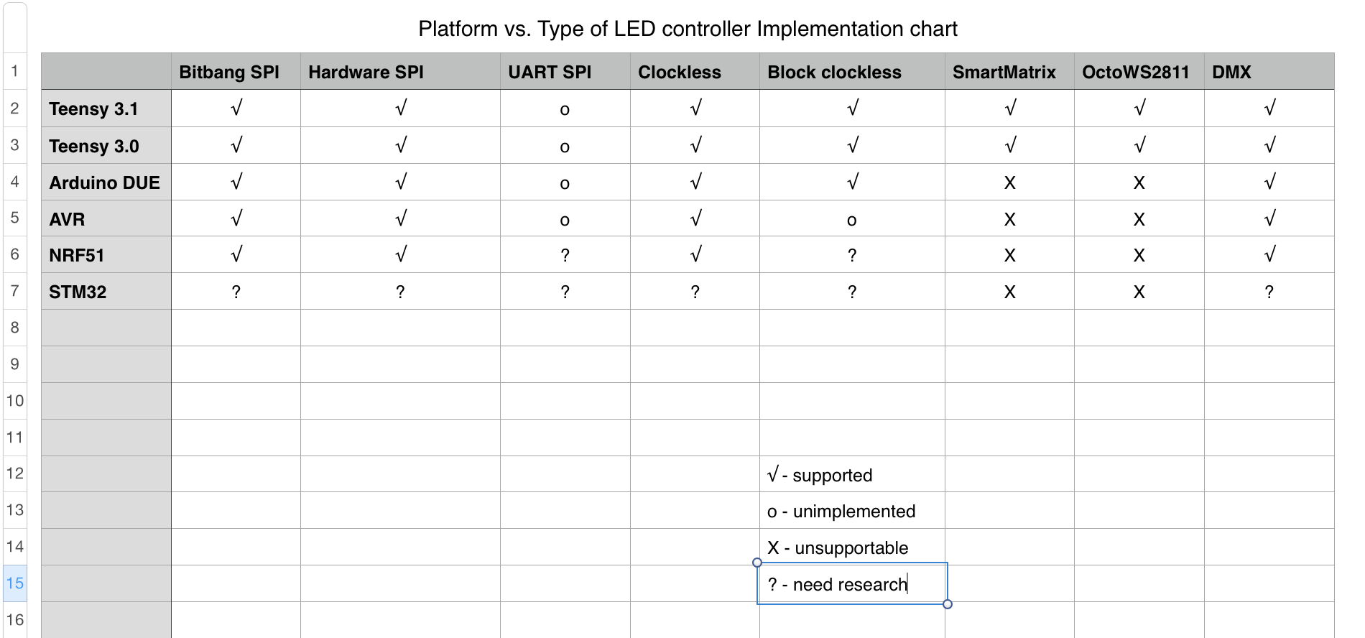This screenshot has height=638, width=1365.
Task: Click the chart title above the table
Action: [x=688, y=29]
